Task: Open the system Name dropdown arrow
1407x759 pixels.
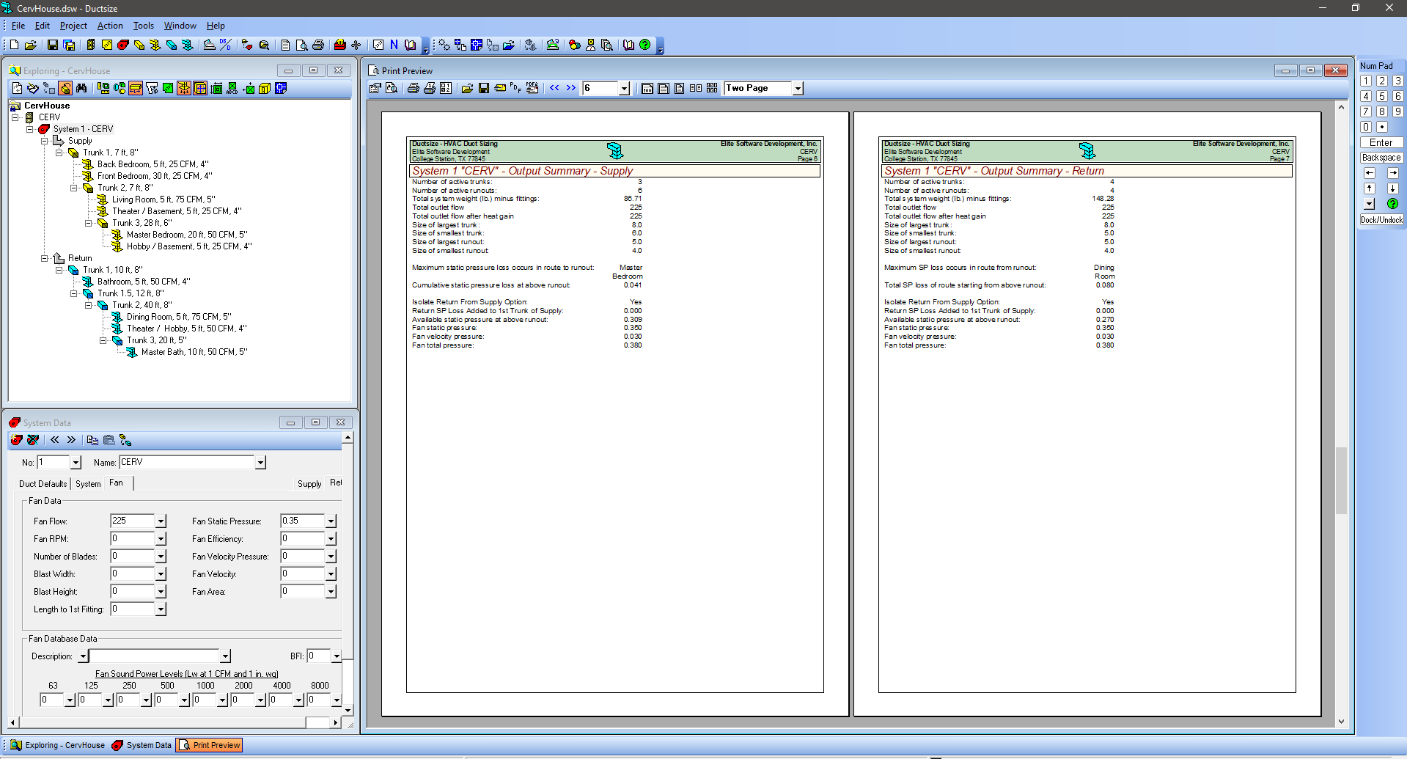Action: pos(260,463)
